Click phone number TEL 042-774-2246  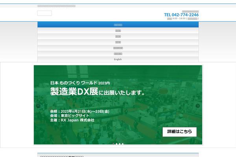click(181, 15)
